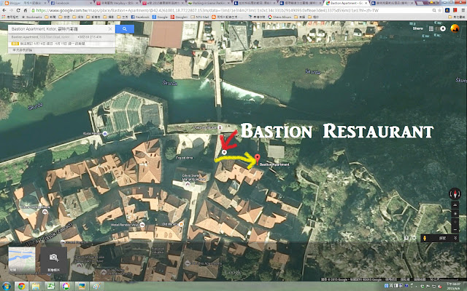Zoom out with the minus button
This screenshot has height=291, width=467.
click(455, 230)
